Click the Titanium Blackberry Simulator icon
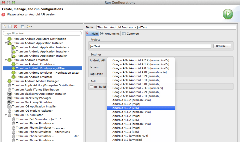Viewport: 240px width, 142px height. tap(9, 102)
